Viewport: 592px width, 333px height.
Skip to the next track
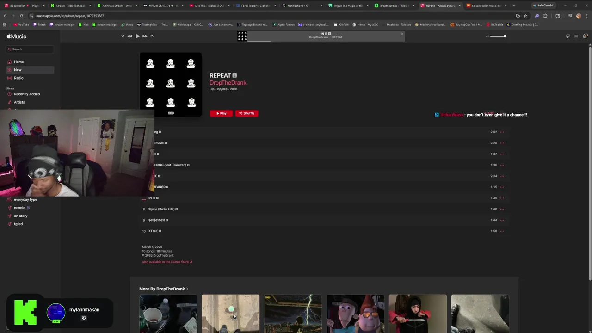[145, 36]
